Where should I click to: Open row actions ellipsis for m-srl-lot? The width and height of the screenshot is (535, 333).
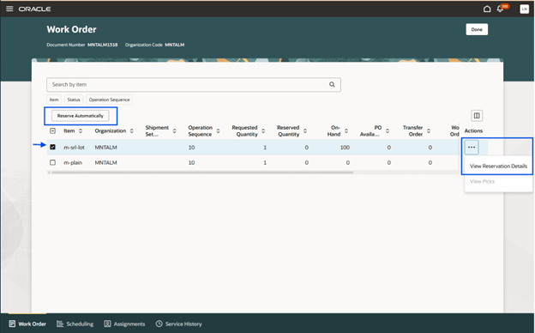point(472,148)
